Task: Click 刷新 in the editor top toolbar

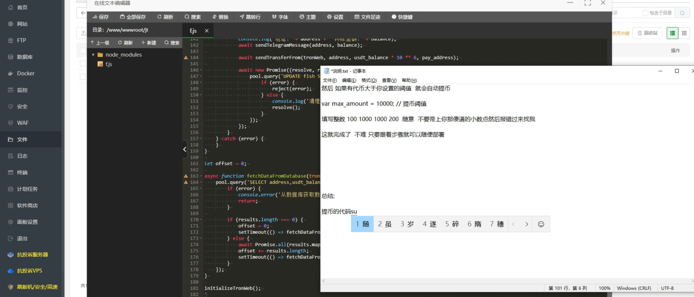Action: pos(165,17)
